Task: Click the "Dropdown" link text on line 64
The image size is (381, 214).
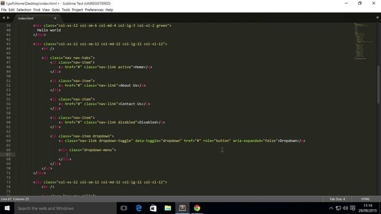Action: coord(288,141)
